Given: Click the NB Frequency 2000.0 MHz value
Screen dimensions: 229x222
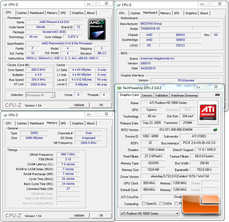Looking at the screenshot, I should 89,143.
